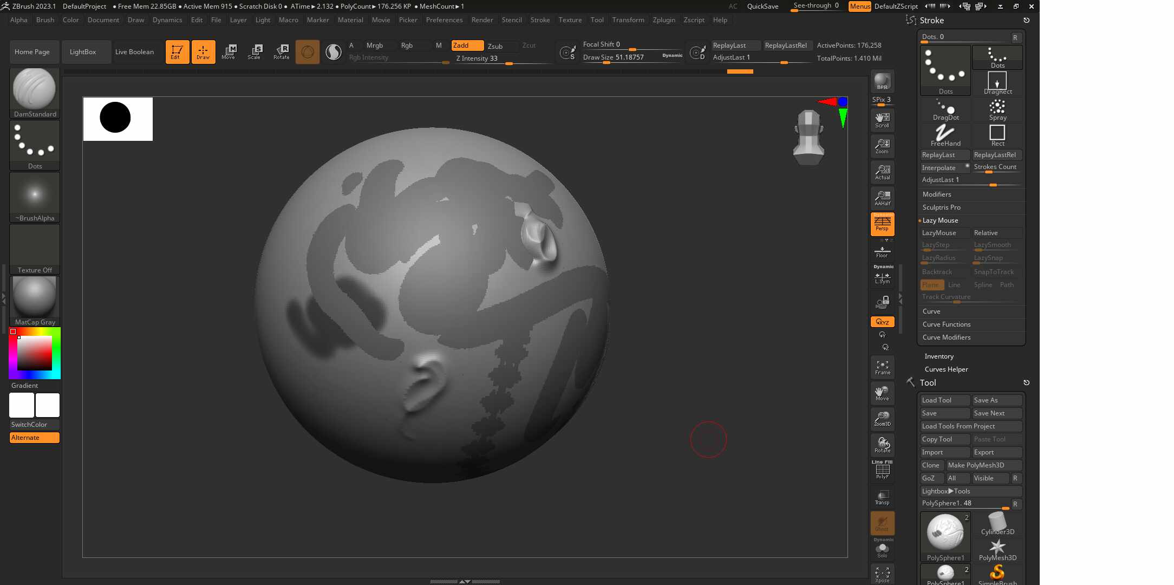Click the Frame view icon
The width and height of the screenshot is (1174, 585).
[x=882, y=368]
